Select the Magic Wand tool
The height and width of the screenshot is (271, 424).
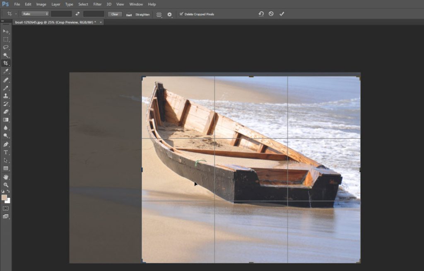[6, 55]
